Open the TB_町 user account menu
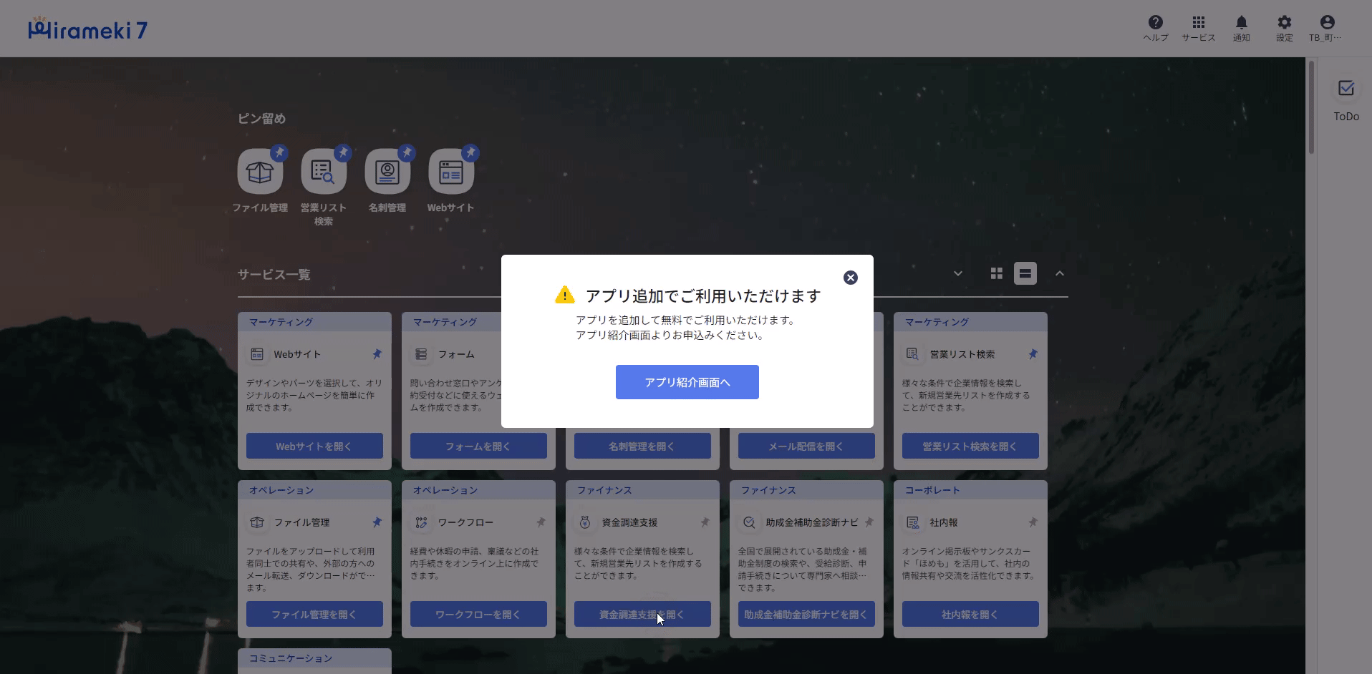1372x674 pixels. pos(1327,29)
